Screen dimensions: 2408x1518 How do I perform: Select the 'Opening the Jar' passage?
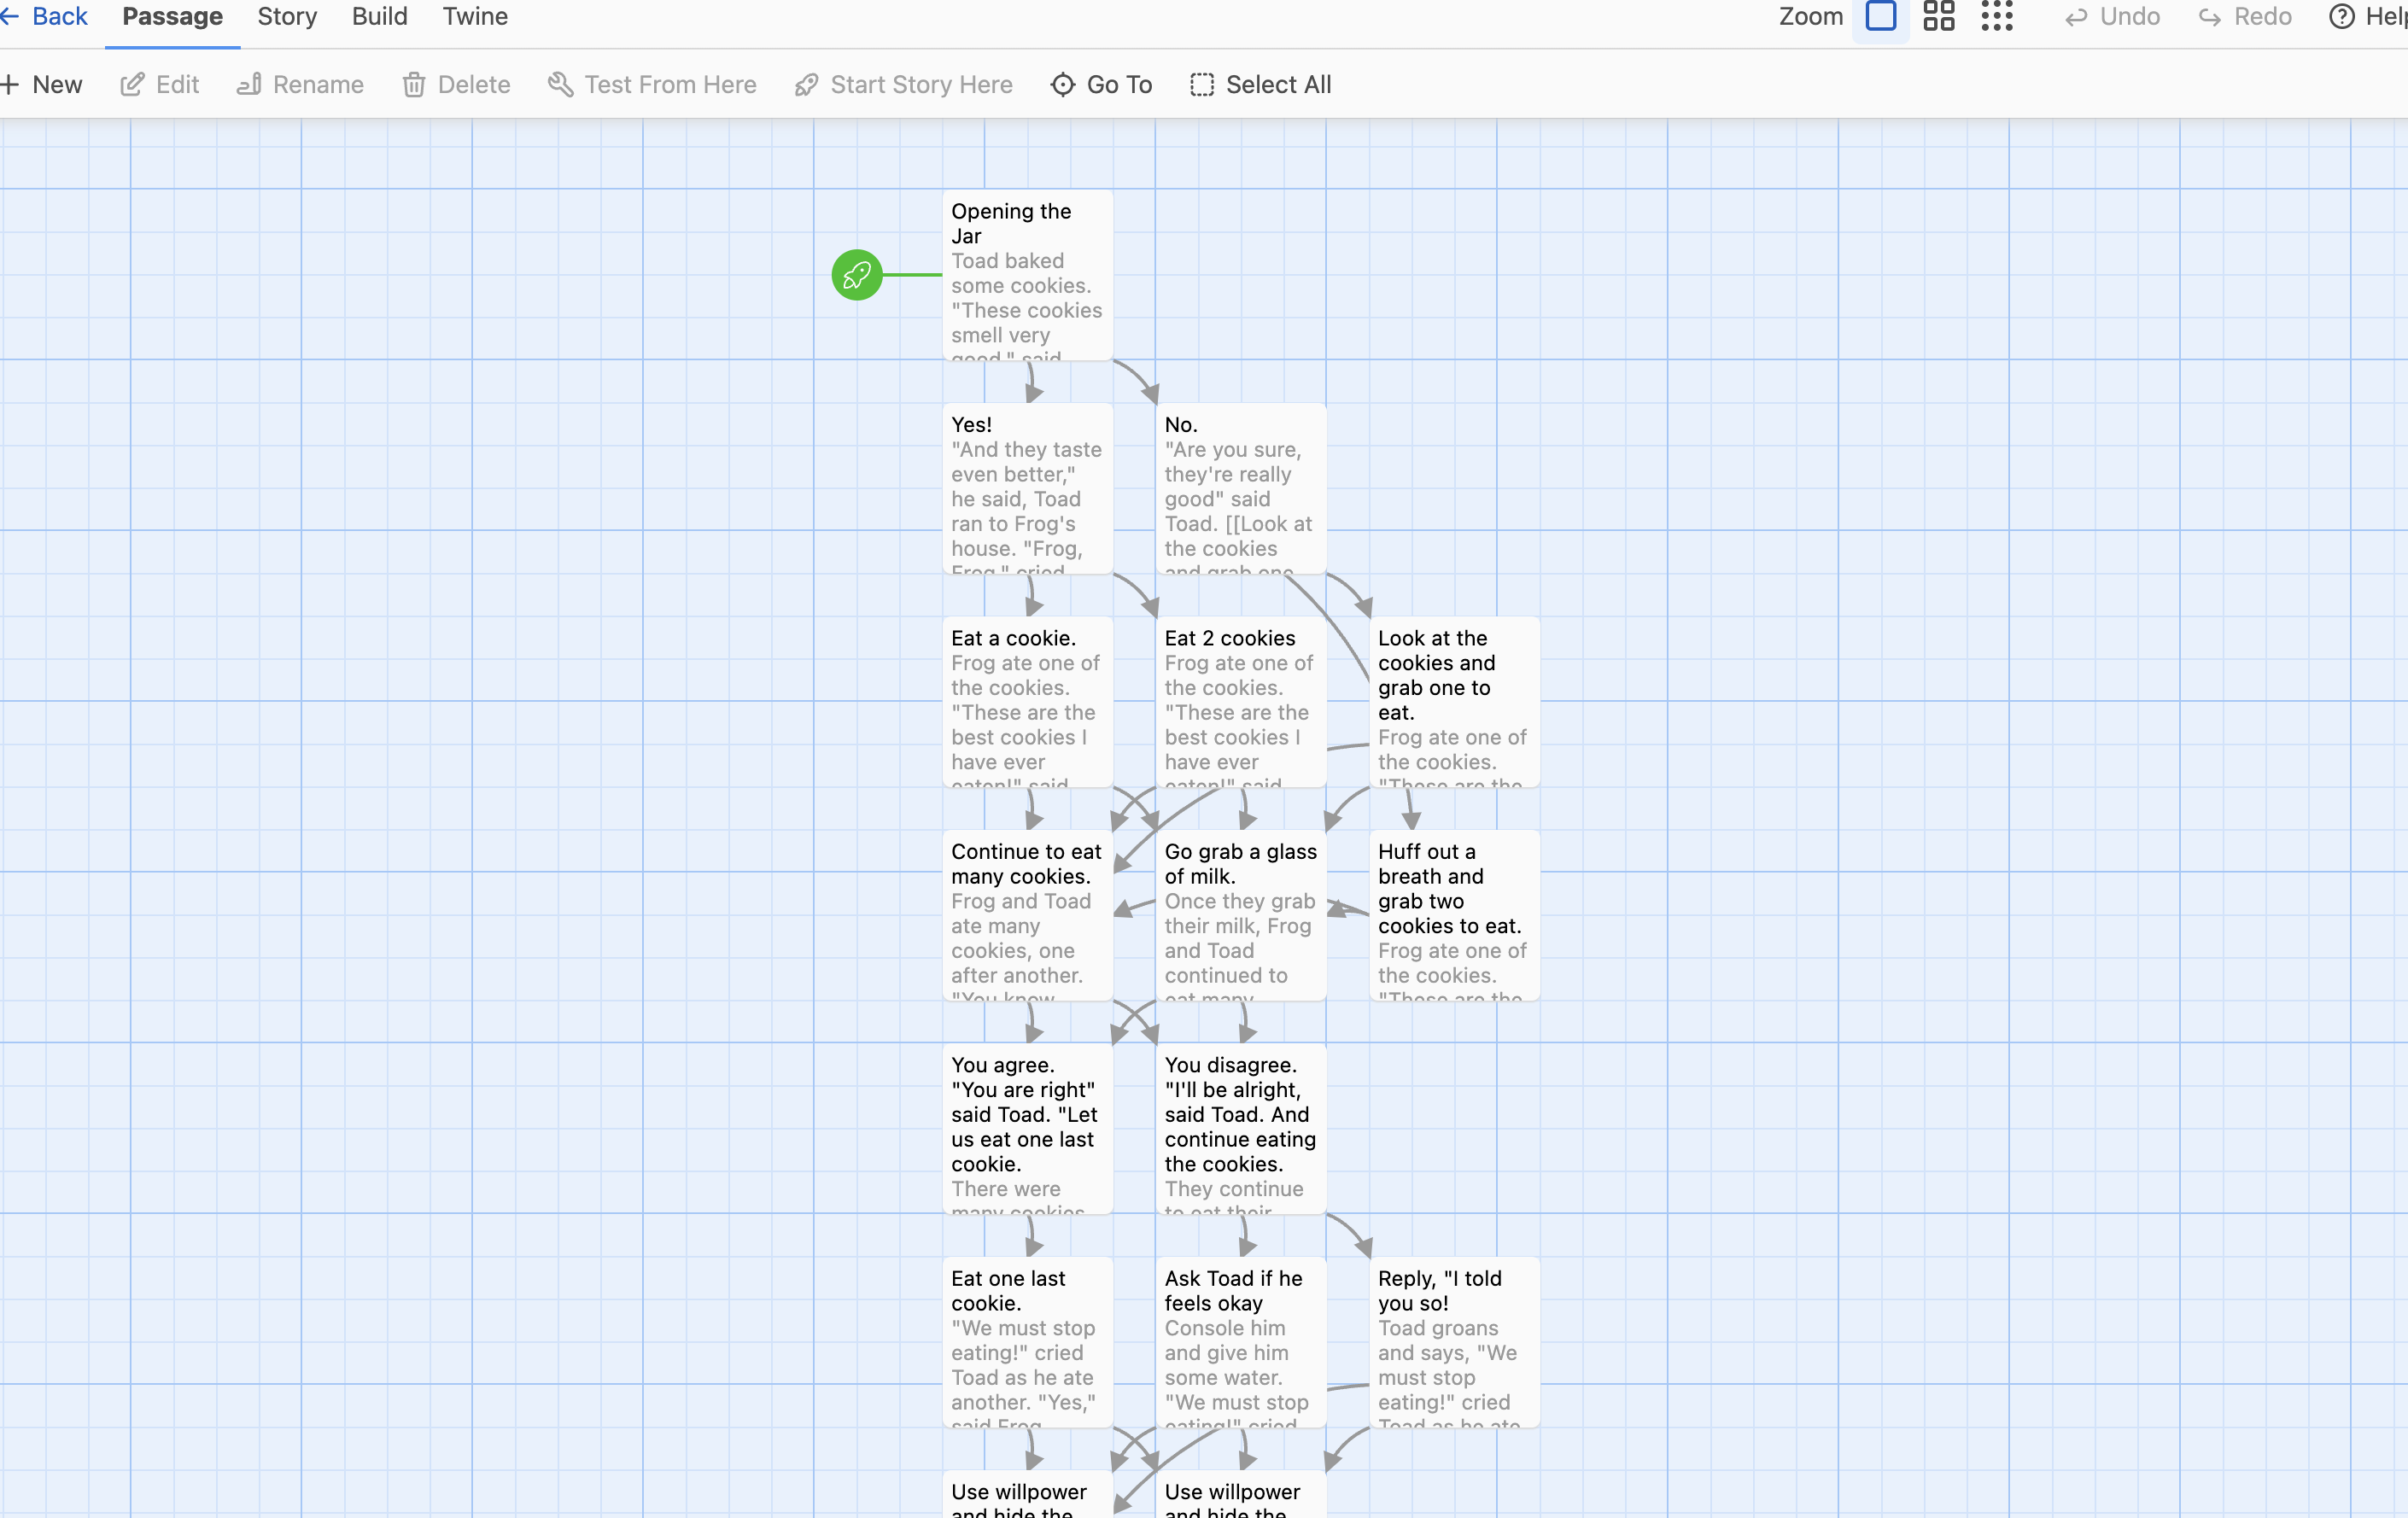pyautogui.click(x=1027, y=275)
